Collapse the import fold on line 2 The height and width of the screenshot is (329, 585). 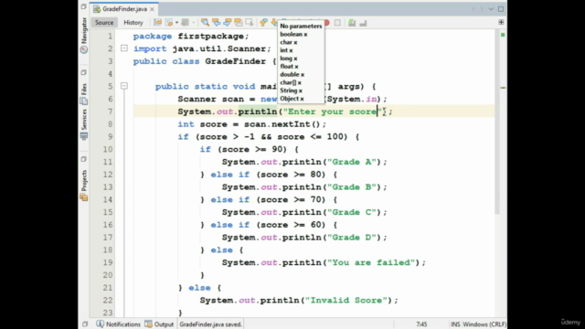pyautogui.click(x=124, y=48)
